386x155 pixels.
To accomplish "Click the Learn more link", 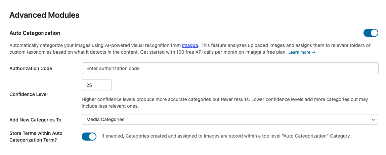I will pyautogui.click(x=299, y=52).
